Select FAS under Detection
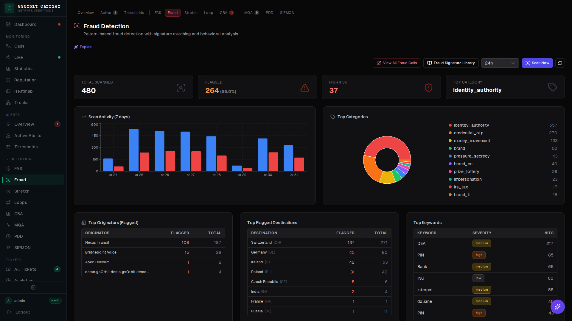Image resolution: width=572 pixels, height=321 pixels. tap(18, 169)
